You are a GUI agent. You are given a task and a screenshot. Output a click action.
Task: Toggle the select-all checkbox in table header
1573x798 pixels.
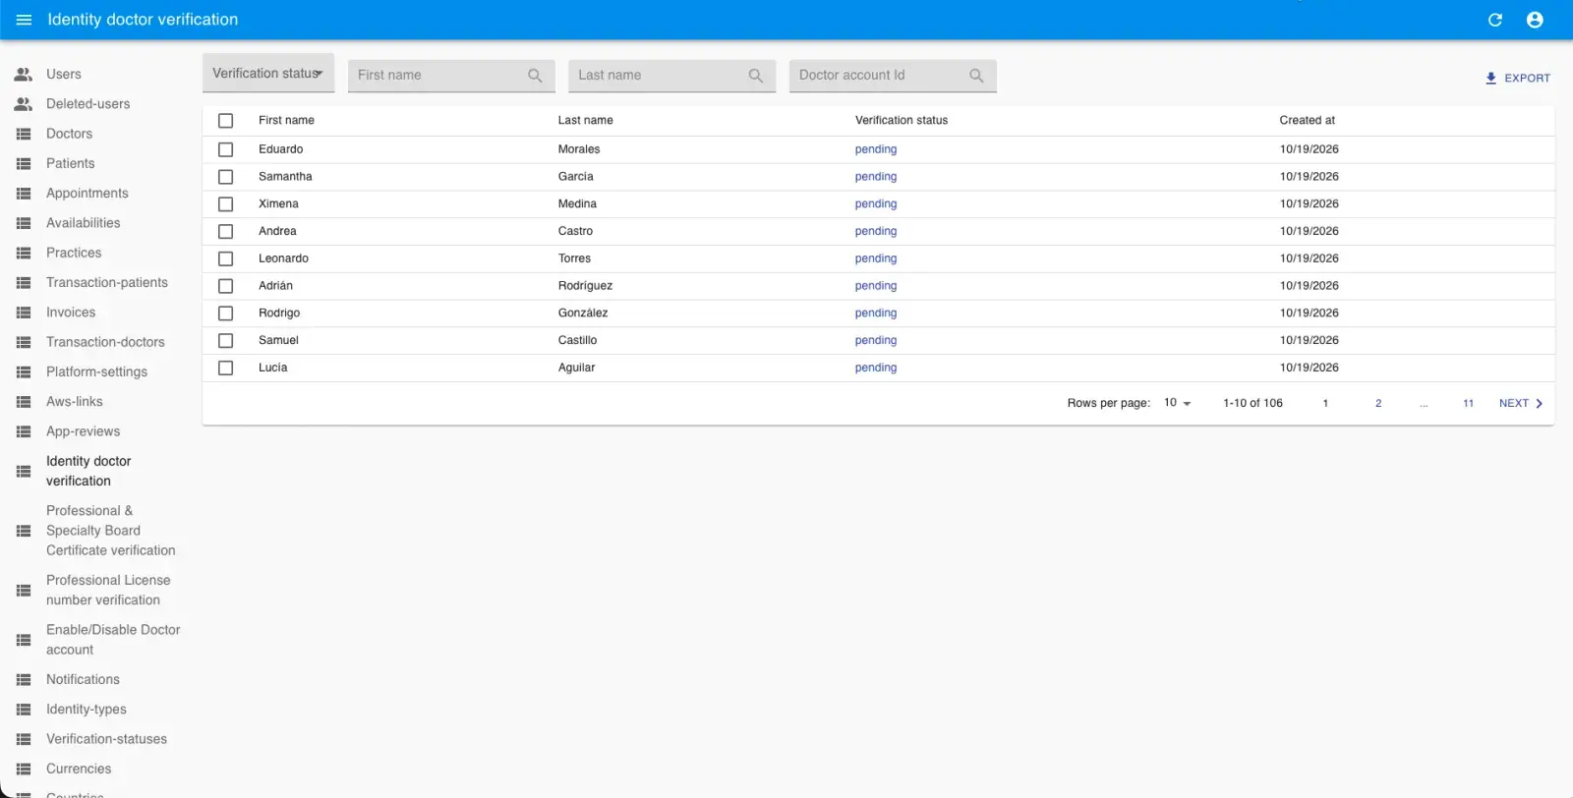click(x=226, y=121)
